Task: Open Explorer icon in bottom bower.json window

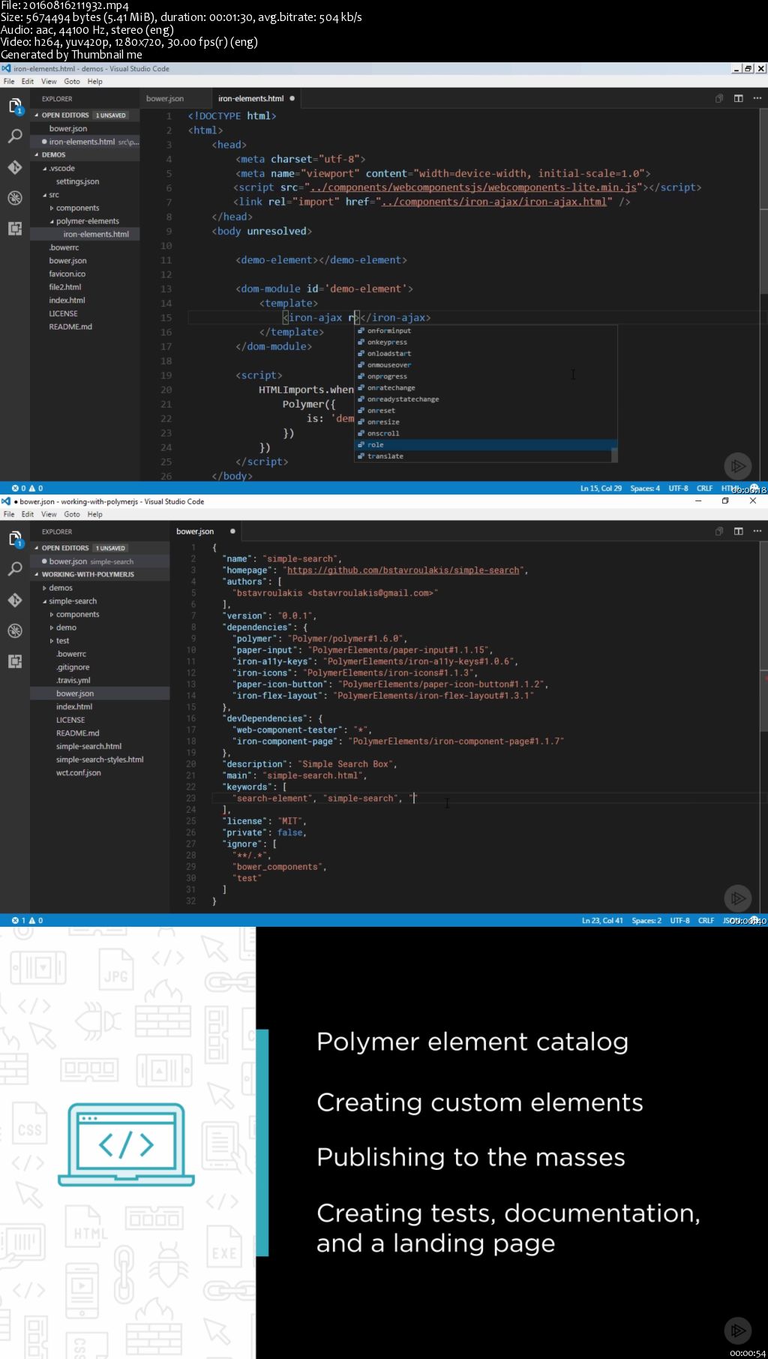Action: 15,540
